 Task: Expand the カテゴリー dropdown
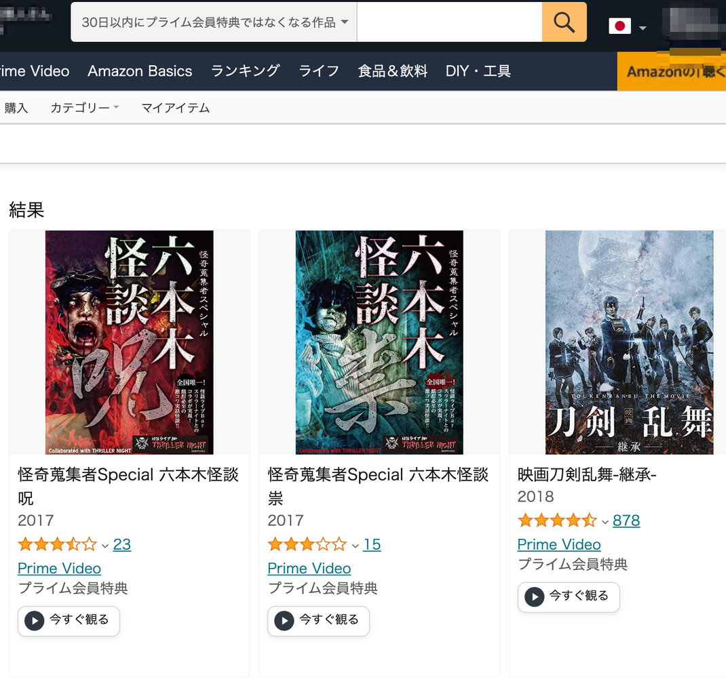(85, 108)
